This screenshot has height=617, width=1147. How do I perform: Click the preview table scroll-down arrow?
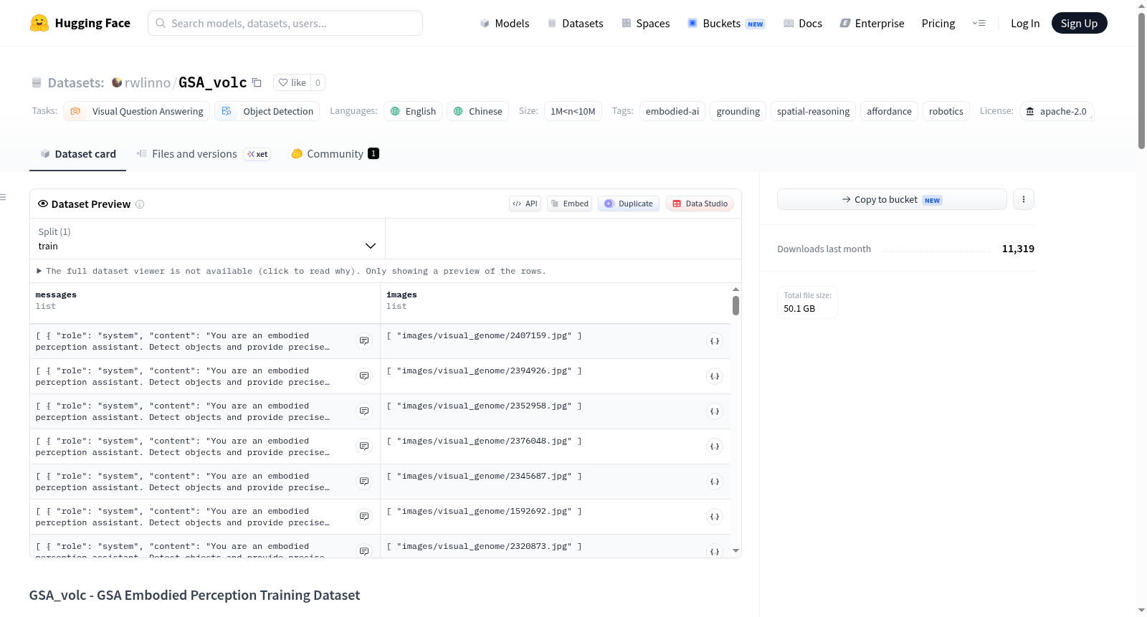click(x=736, y=551)
